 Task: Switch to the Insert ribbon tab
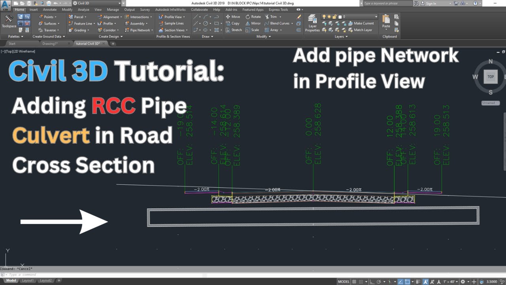[x=34, y=9]
